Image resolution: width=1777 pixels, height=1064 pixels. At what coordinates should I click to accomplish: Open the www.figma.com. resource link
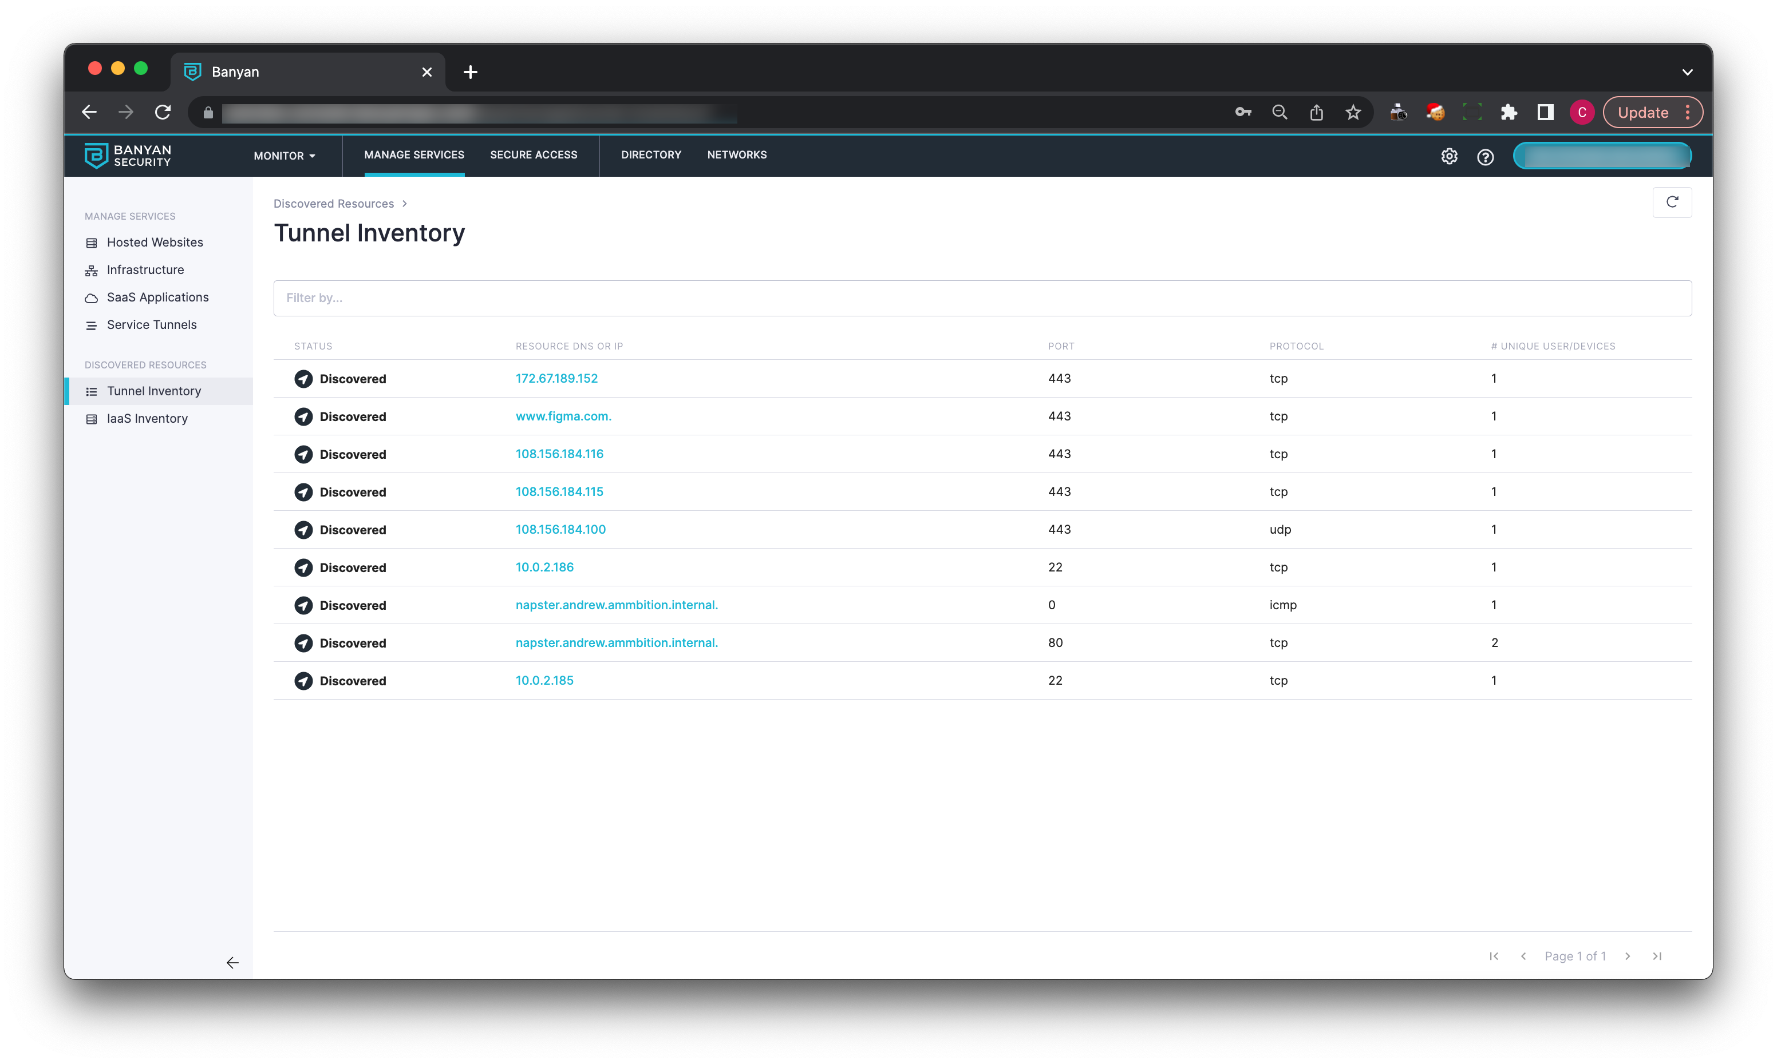click(563, 416)
